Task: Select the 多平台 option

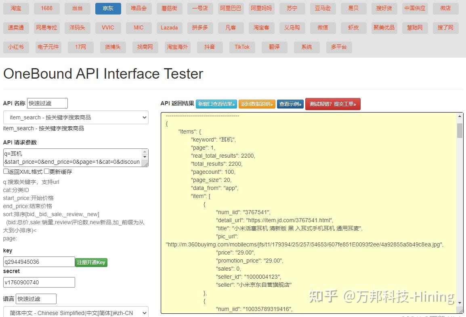Action: point(340,47)
